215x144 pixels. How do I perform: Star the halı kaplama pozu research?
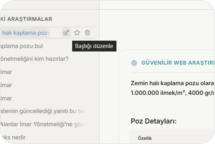[77, 33]
